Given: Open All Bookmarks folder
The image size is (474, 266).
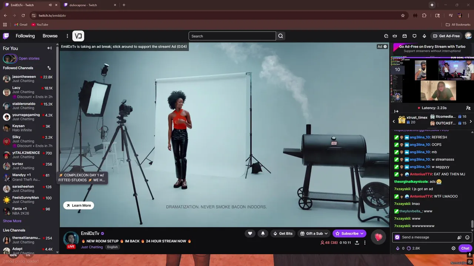Looking at the screenshot, I should (458, 24).
